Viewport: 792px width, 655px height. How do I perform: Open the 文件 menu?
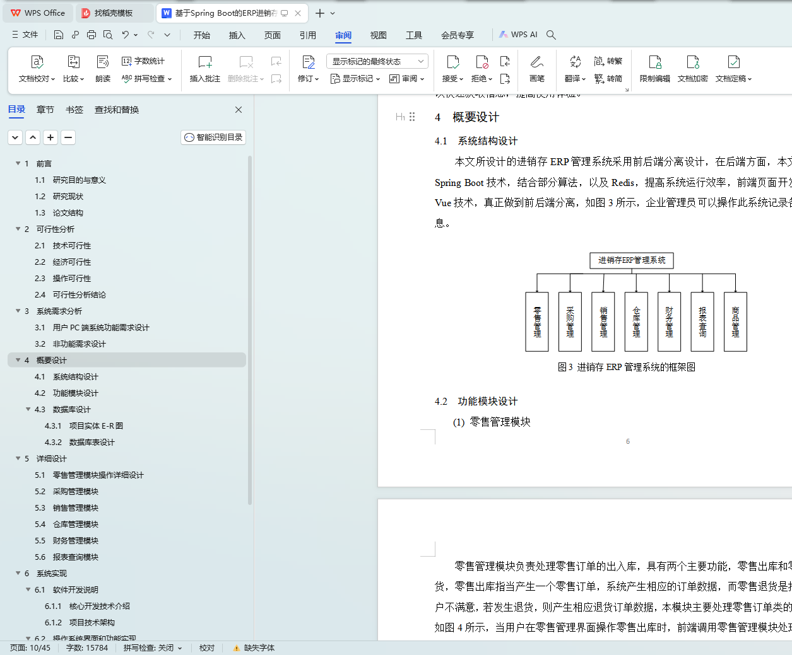pyautogui.click(x=25, y=35)
